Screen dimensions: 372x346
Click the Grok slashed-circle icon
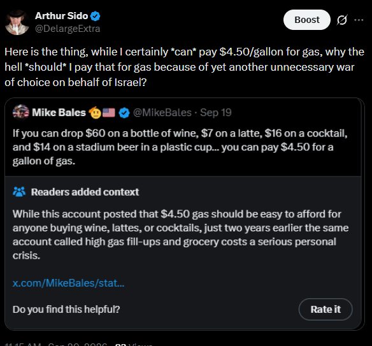tap(342, 20)
